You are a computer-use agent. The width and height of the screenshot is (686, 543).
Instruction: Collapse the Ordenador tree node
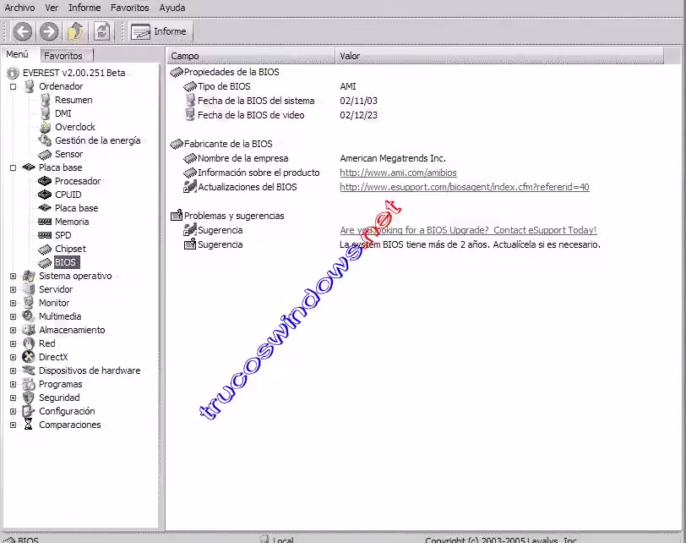[x=14, y=87]
